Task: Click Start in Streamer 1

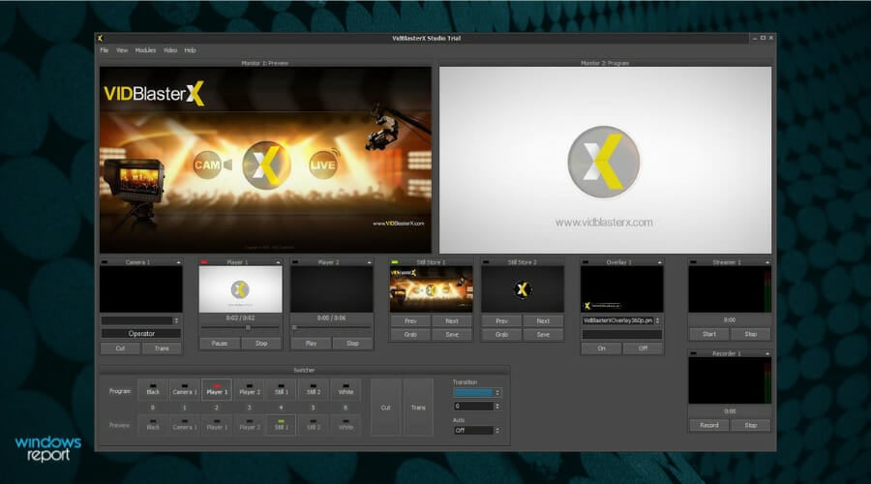Action: click(x=708, y=334)
